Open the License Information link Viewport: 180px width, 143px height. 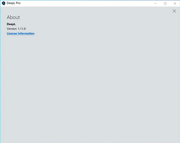point(20,33)
